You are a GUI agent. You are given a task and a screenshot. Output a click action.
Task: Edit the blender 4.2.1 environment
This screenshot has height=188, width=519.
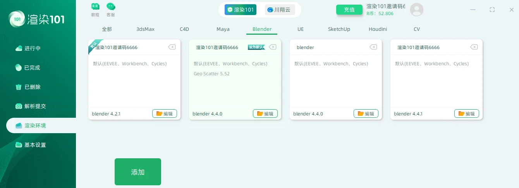(x=165, y=113)
